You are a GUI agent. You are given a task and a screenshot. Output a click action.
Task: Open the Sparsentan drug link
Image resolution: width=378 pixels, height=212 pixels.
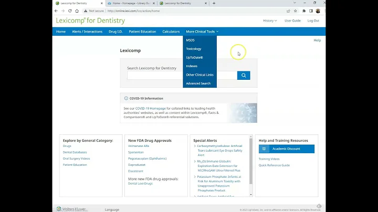coord(136,152)
